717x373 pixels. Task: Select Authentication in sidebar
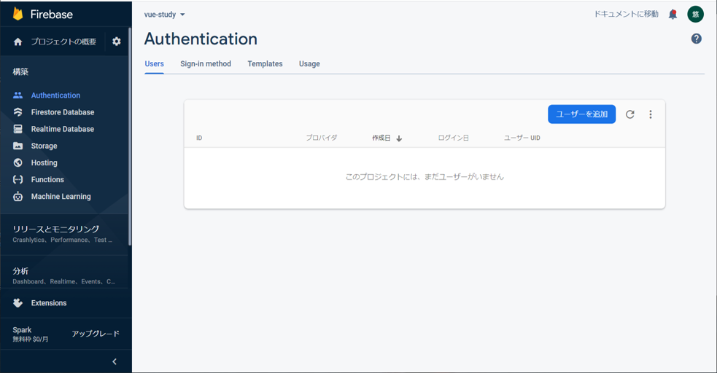coord(55,95)
